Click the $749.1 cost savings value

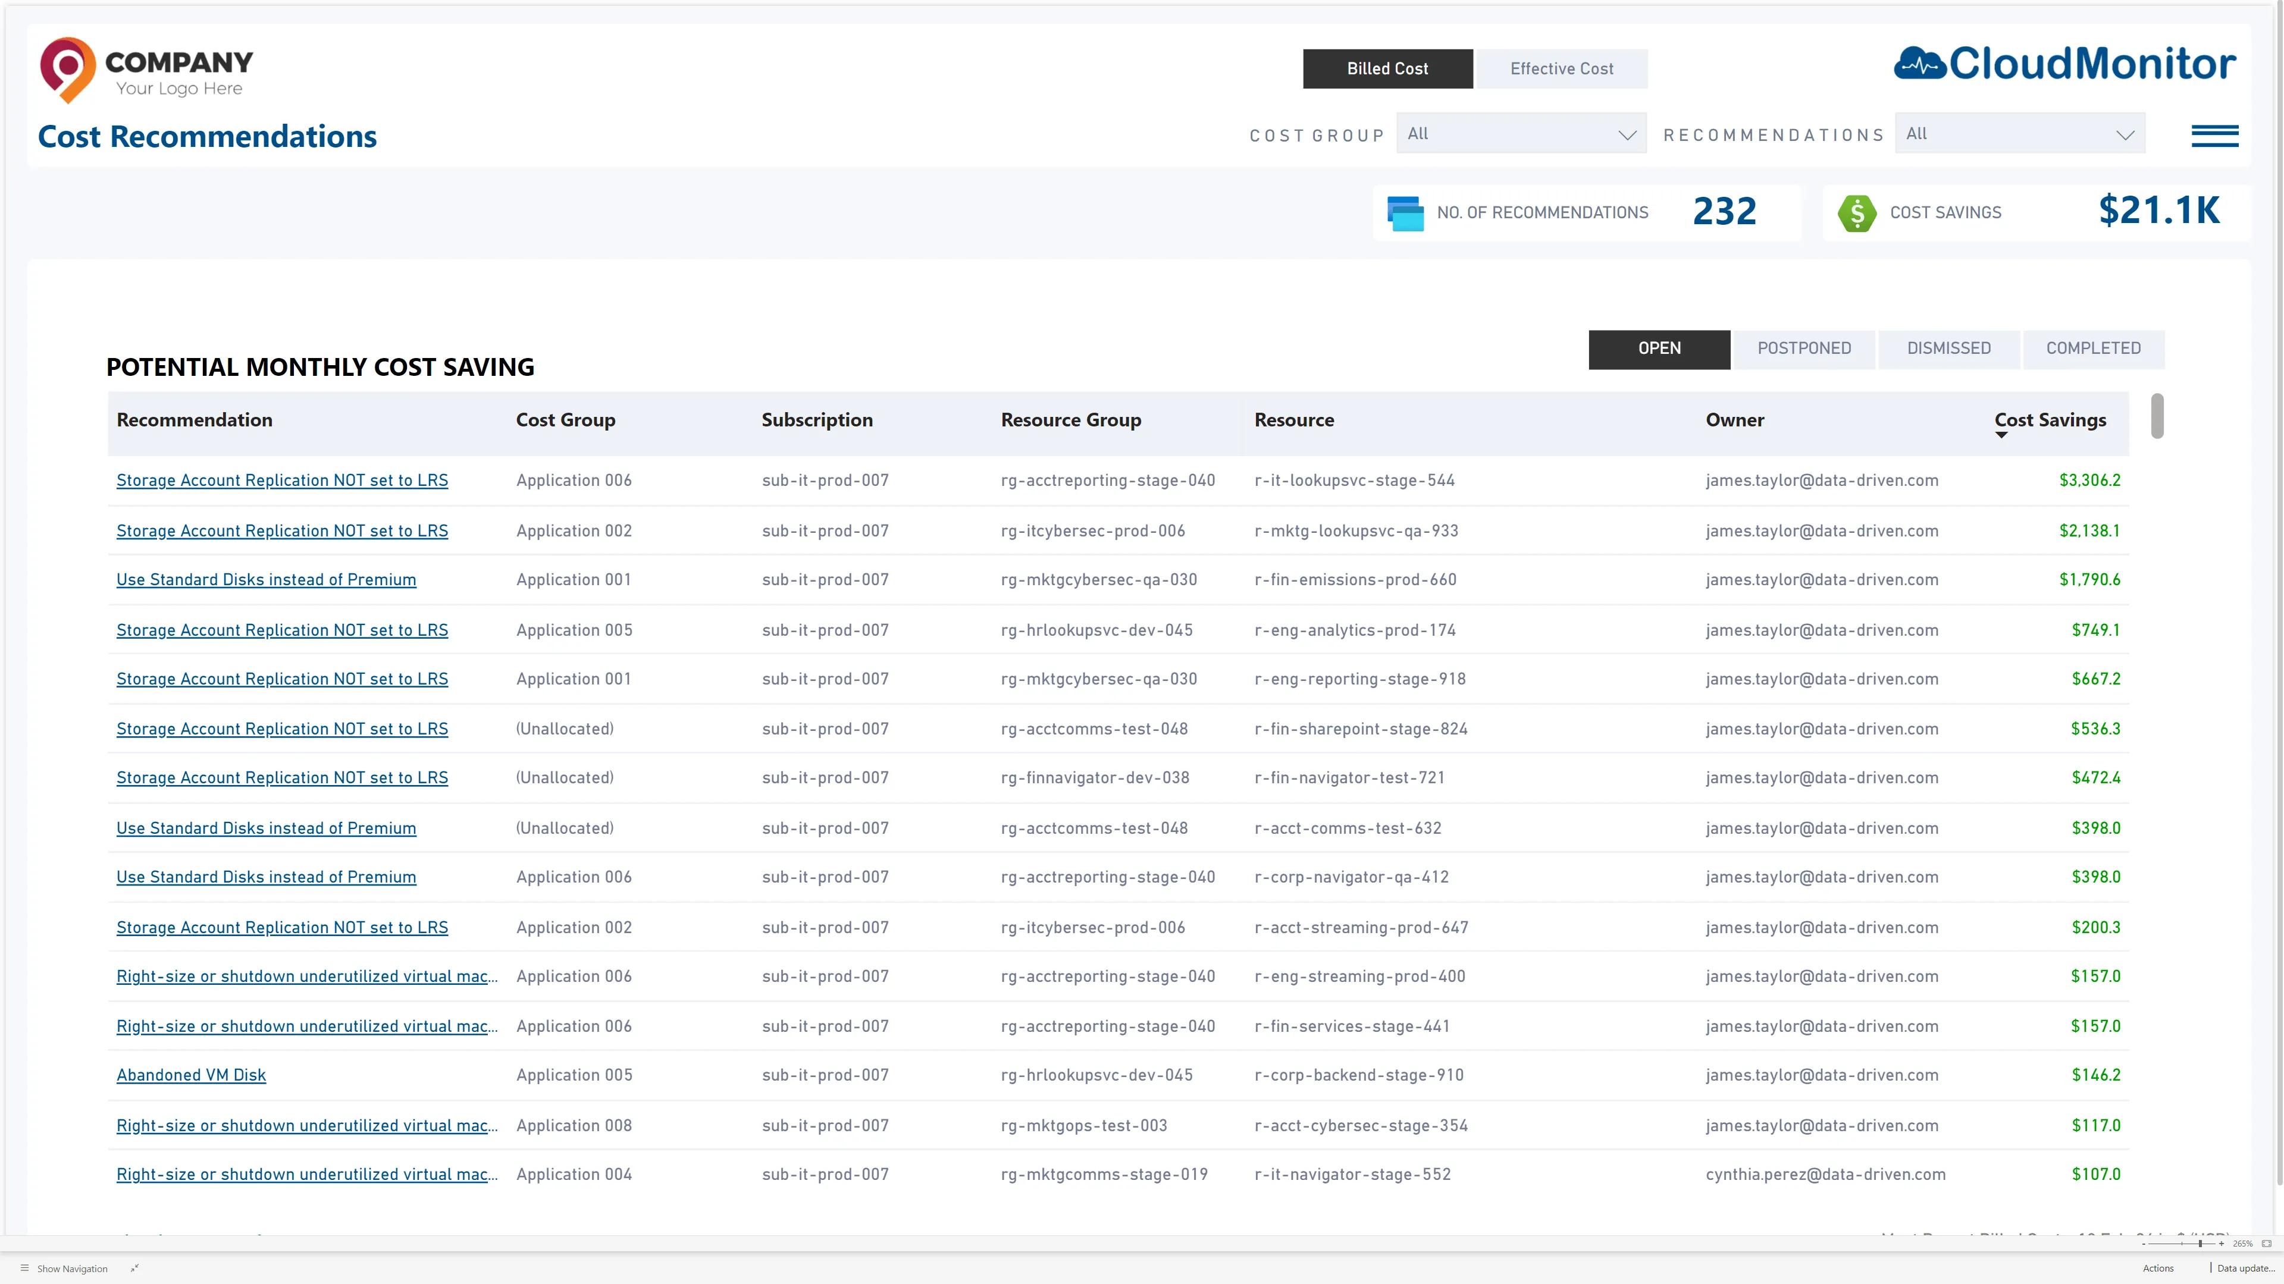2095,630
